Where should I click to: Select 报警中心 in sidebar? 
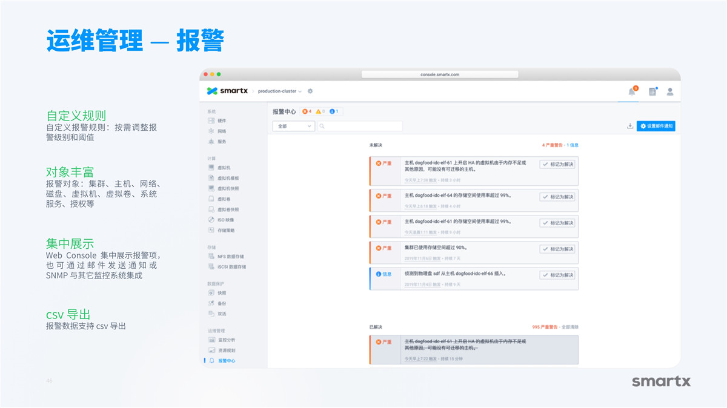pyautogui.click(x=226, y=361)
